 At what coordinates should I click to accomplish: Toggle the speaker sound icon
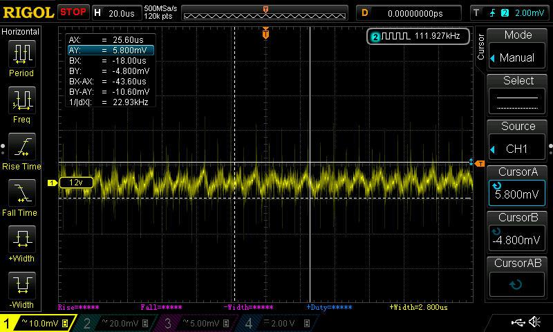pos(534,322)
